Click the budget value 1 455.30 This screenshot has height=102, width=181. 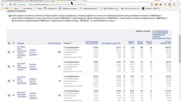point(168,48)
